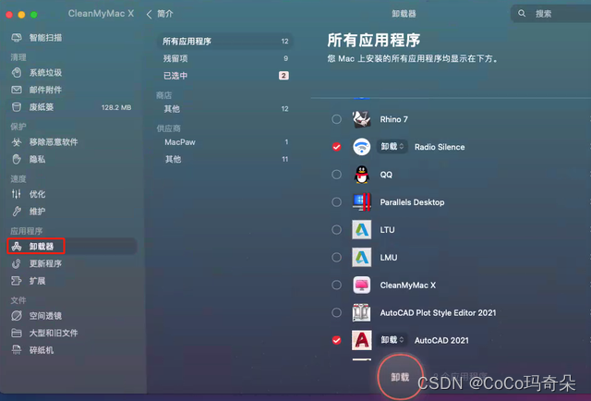Open Shredder (碎纸机) sidebar icon
Screen dimensions: 591x401
click(17, 349)
